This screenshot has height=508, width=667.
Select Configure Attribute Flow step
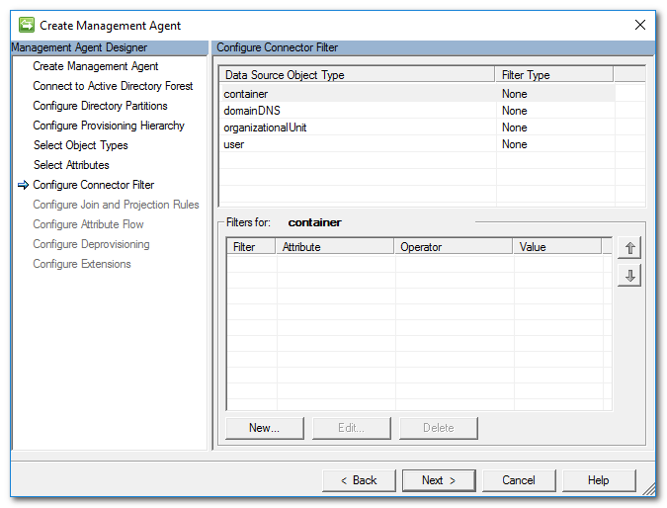[x=88, y=224]
